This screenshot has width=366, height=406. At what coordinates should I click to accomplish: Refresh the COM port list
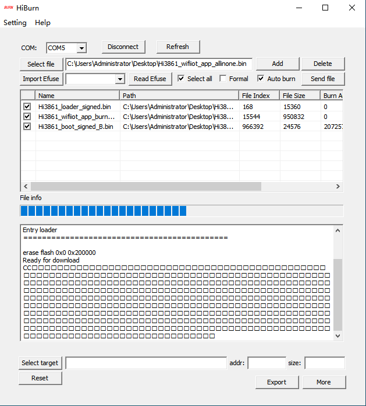(x=178, y=47)
